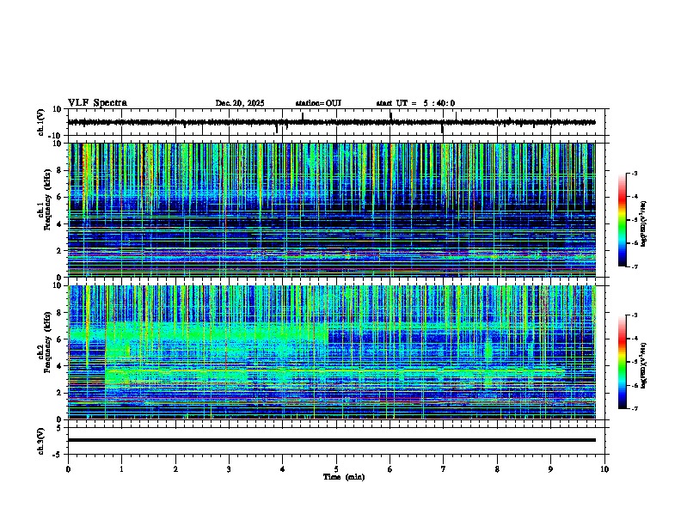Screen dimensions: 681x526
Task: Click the "-3" label on upper color bar
Action: [634, 173]
